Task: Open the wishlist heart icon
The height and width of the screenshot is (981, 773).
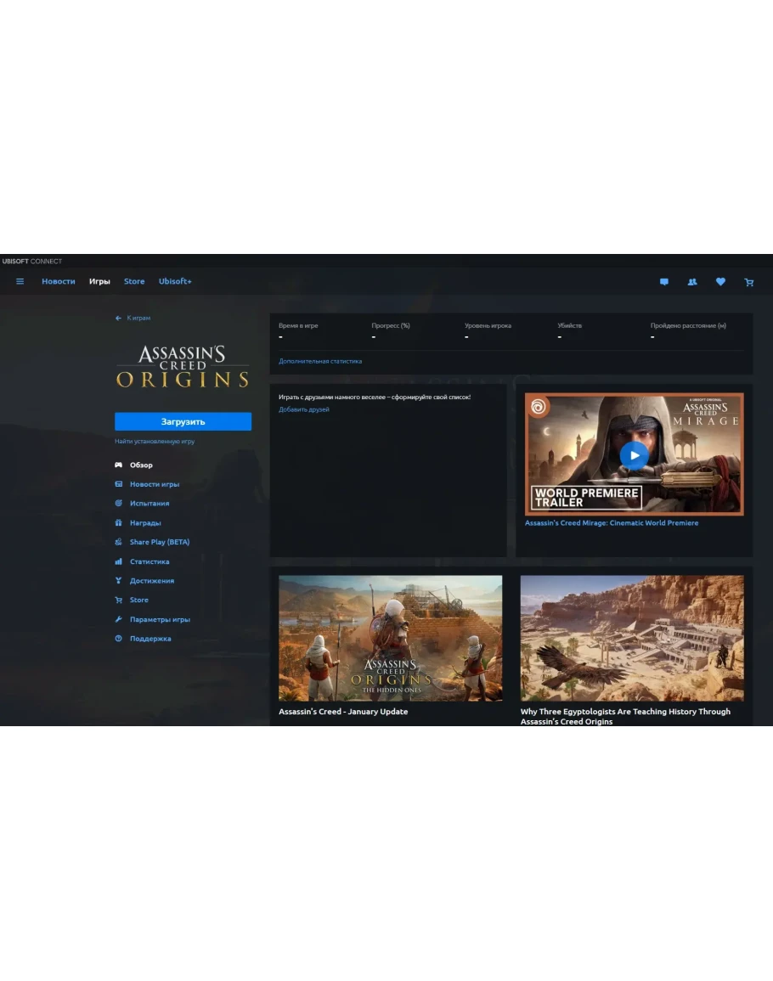Action: [x=720, y=282]
